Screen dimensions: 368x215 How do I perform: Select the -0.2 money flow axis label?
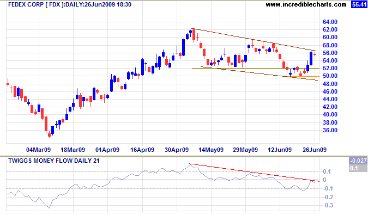[328, 197]
